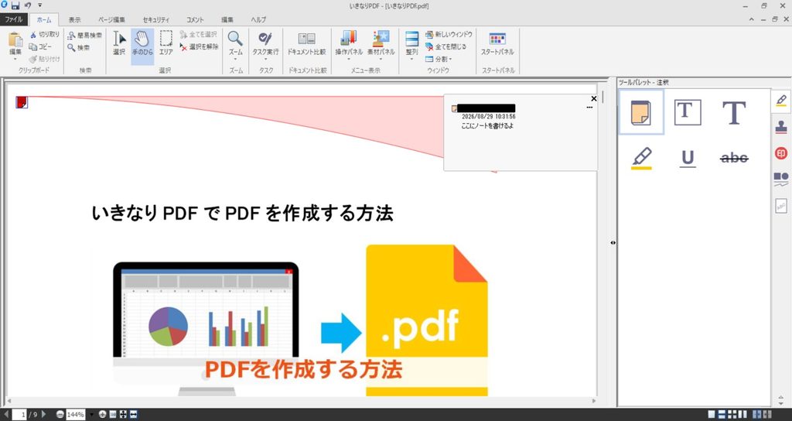
Task: Open the ファイル menu
Action: pos(13,19)
